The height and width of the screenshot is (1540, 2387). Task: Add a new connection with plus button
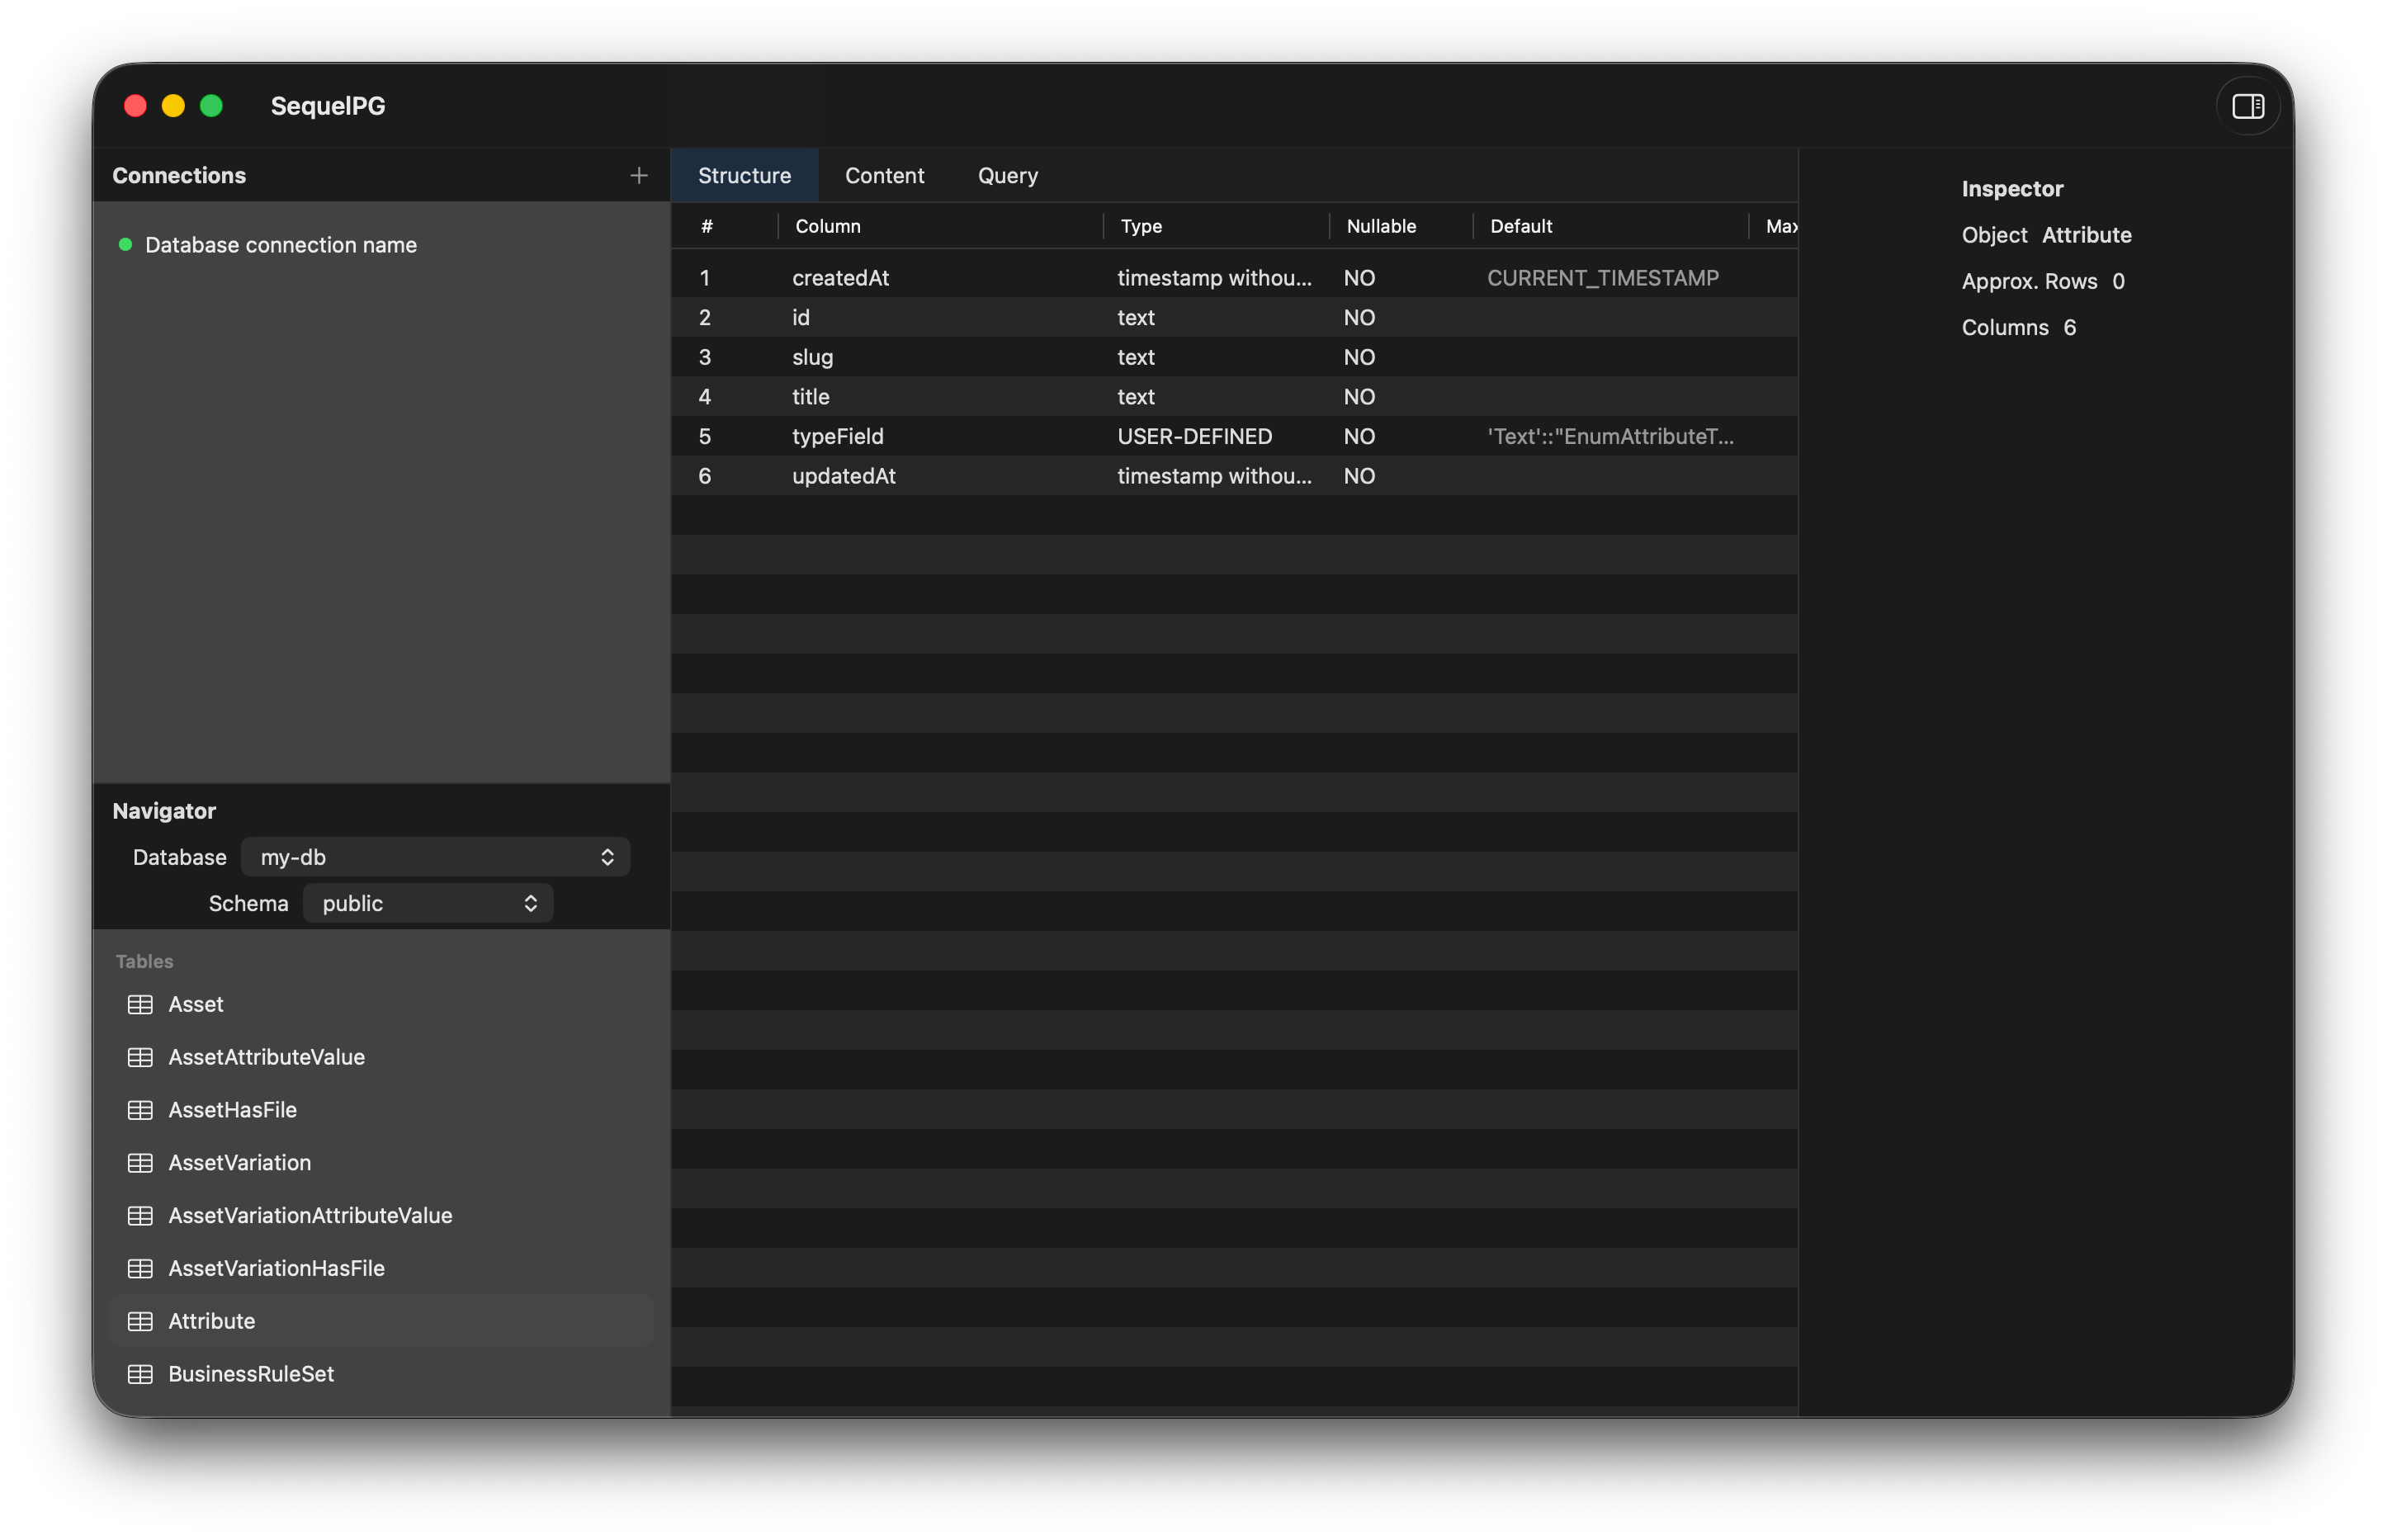pyautogui.click(x=638, y=175)
